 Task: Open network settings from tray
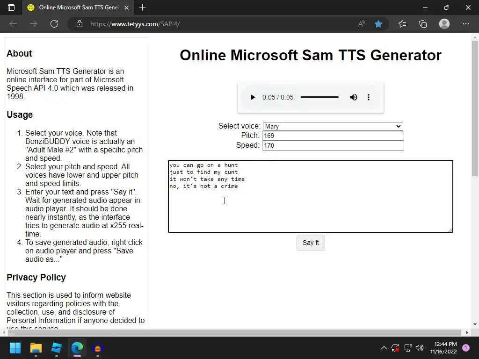[x=408, y=348]
